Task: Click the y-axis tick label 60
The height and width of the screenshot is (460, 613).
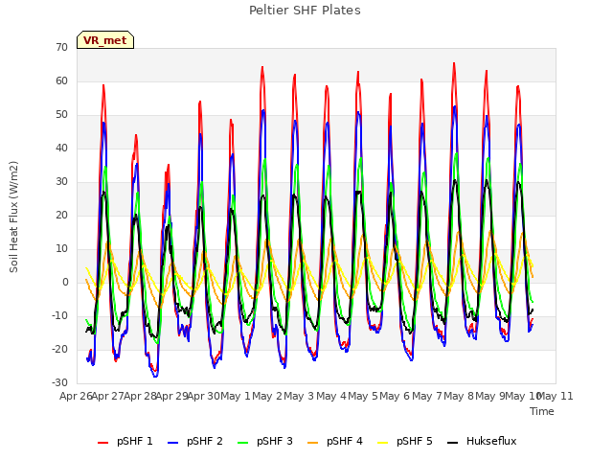Action: 61,80
